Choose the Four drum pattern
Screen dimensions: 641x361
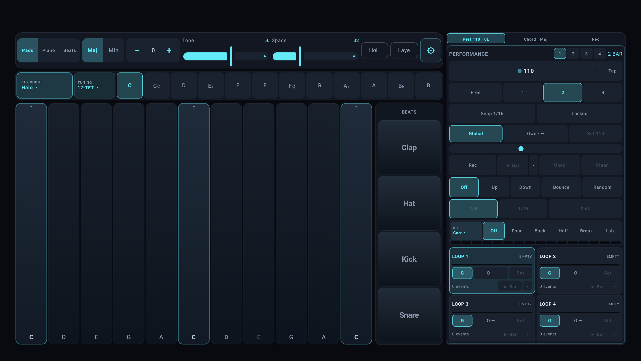[517, 231]
